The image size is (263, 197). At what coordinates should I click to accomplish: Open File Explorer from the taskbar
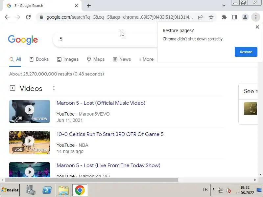tap(63, 190)
